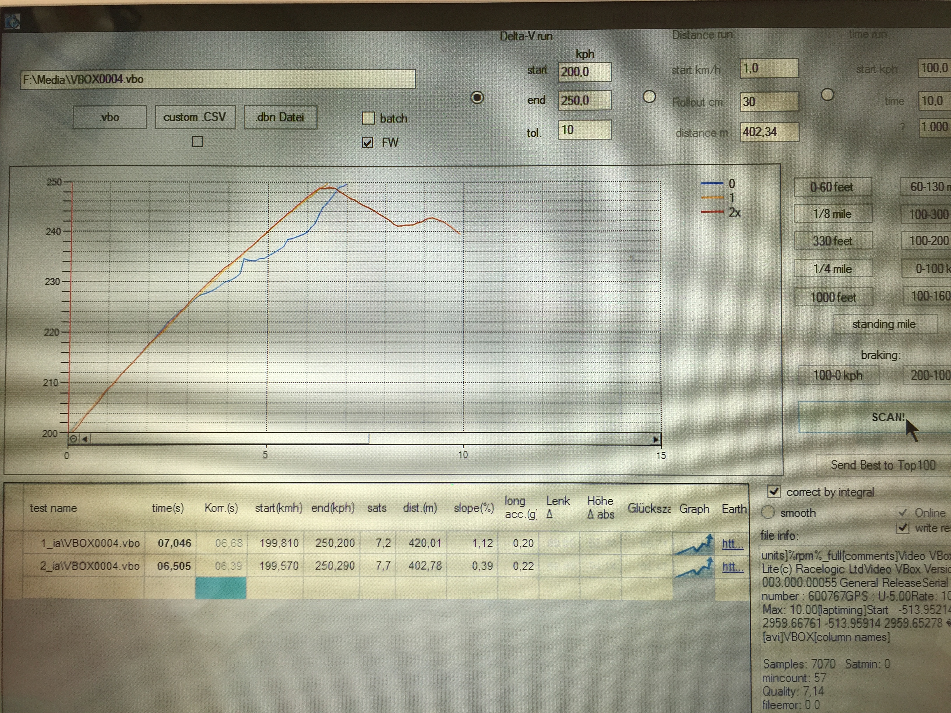Image resolution: width=951 pixels, height=713 pixels.
Task: Click the left arrow on the chart scrollbar
Action: [x=85, y=439]
